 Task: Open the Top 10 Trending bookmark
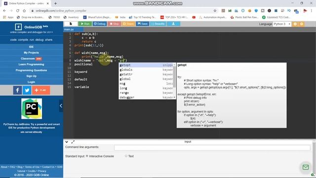point(143,17)
